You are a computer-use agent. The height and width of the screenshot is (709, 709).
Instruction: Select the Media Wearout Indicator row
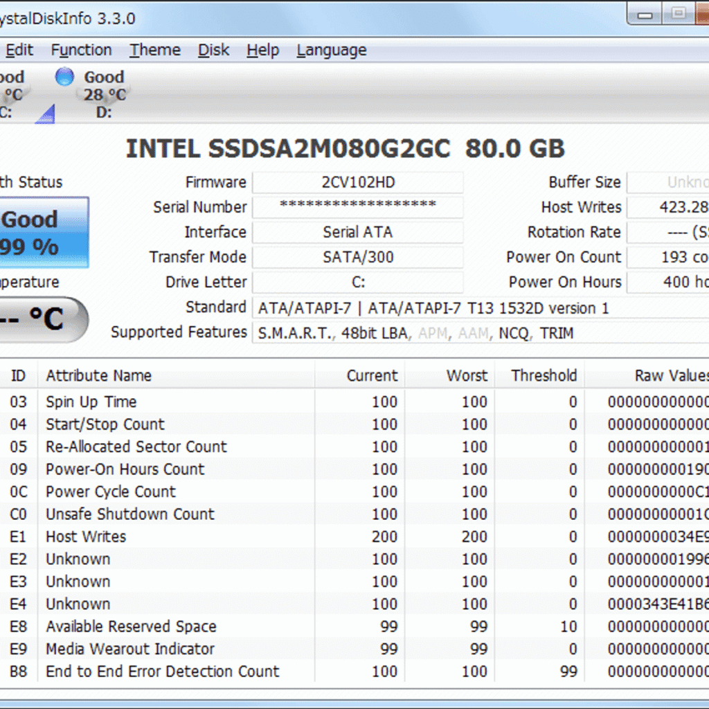[x=130, y=649]
